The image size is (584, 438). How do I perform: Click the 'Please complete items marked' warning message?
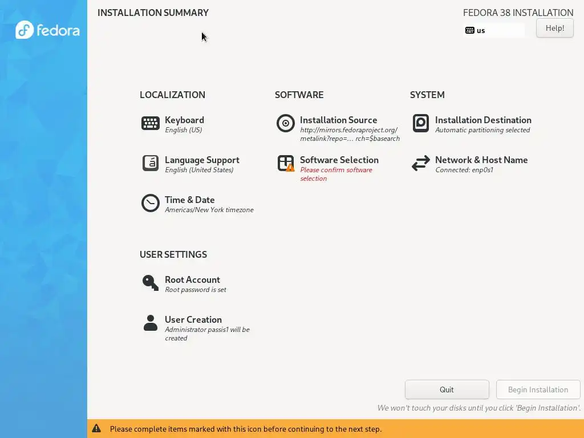pyautogui.click(x=245, y=429)
